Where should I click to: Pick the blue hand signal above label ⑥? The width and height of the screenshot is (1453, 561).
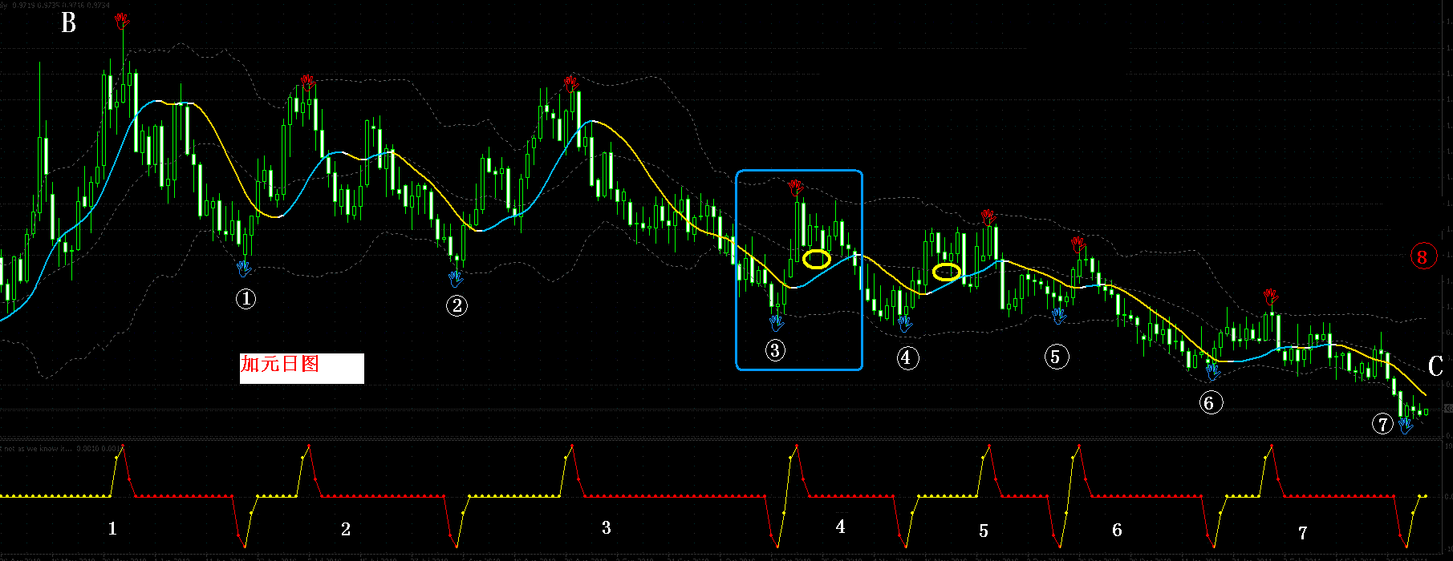click(x=1212, y=370)
